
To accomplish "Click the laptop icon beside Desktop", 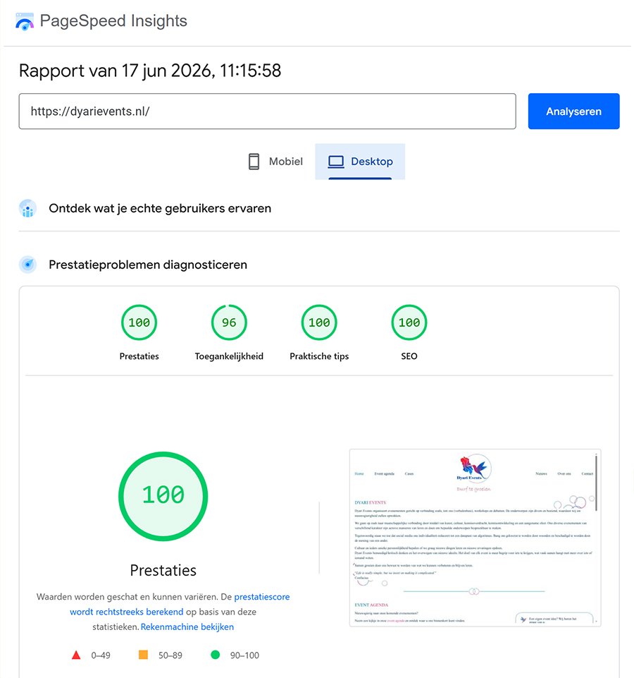I will pos(335,162).
